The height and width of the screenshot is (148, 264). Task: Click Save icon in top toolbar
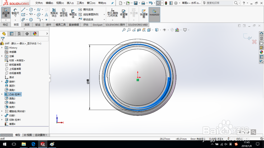135,3
